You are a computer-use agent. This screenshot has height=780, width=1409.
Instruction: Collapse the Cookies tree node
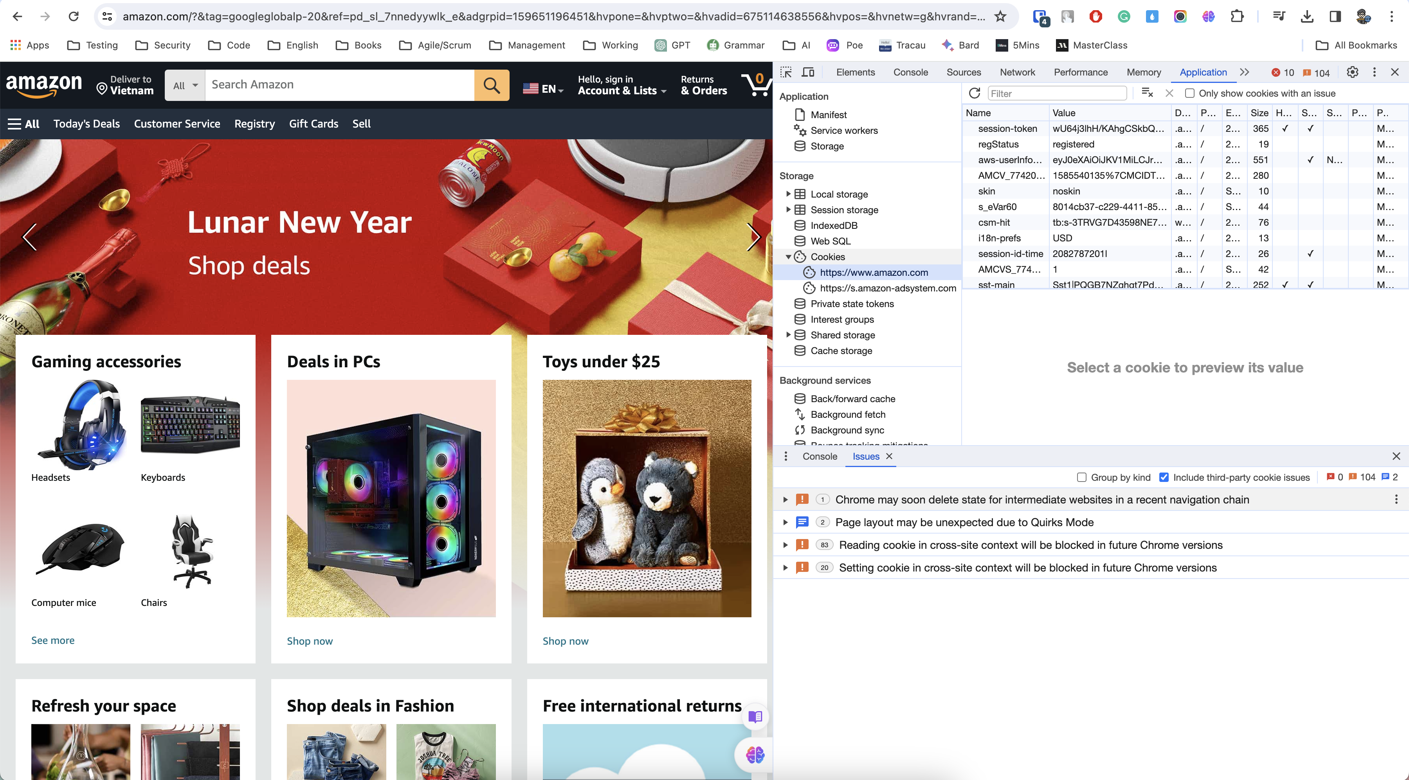click(x=788, y=257)
